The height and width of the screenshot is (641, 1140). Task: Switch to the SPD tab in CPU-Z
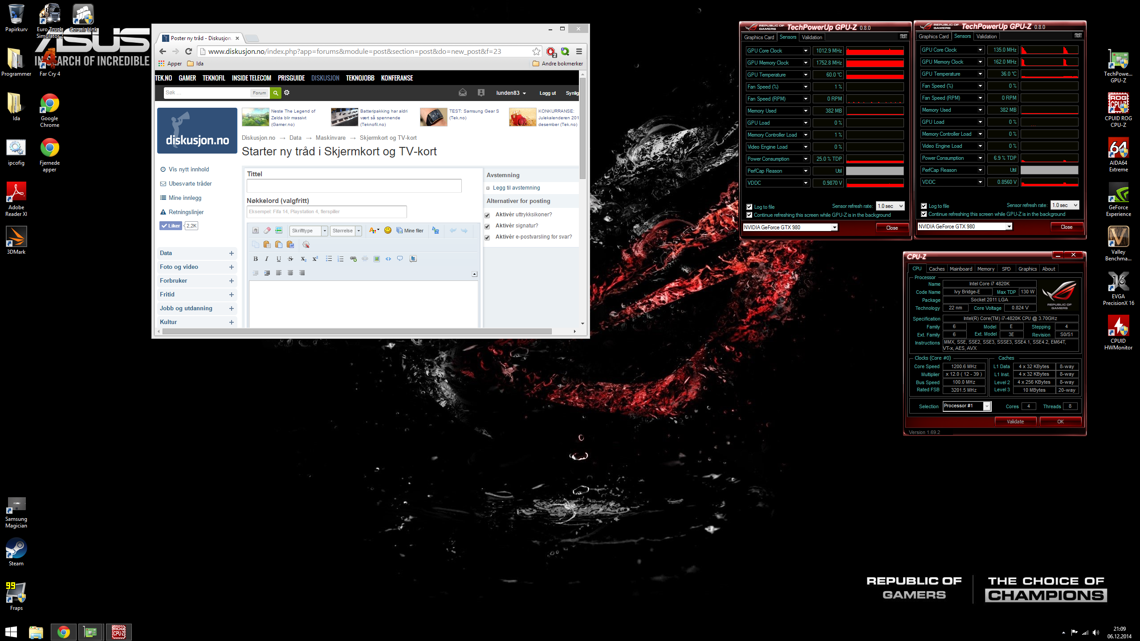1006,269
